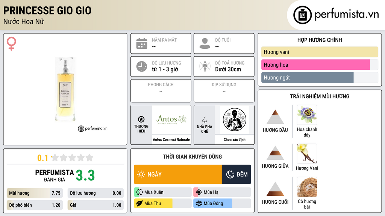
Task: Click the Chưa xác định perfumer label
Action: point(235,139)
